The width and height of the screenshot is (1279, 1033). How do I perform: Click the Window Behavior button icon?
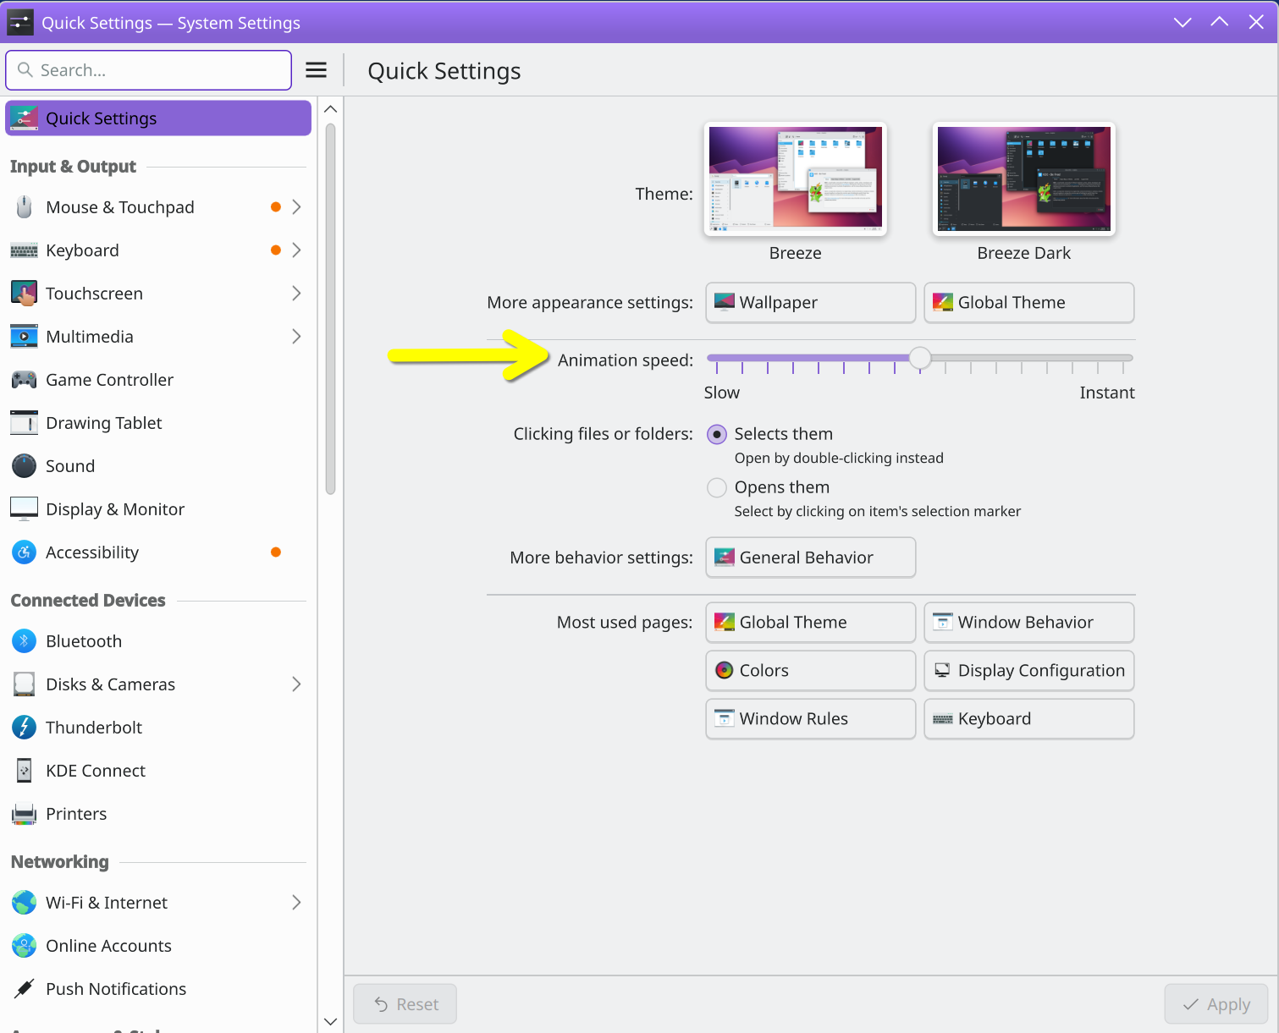[943, 623]
